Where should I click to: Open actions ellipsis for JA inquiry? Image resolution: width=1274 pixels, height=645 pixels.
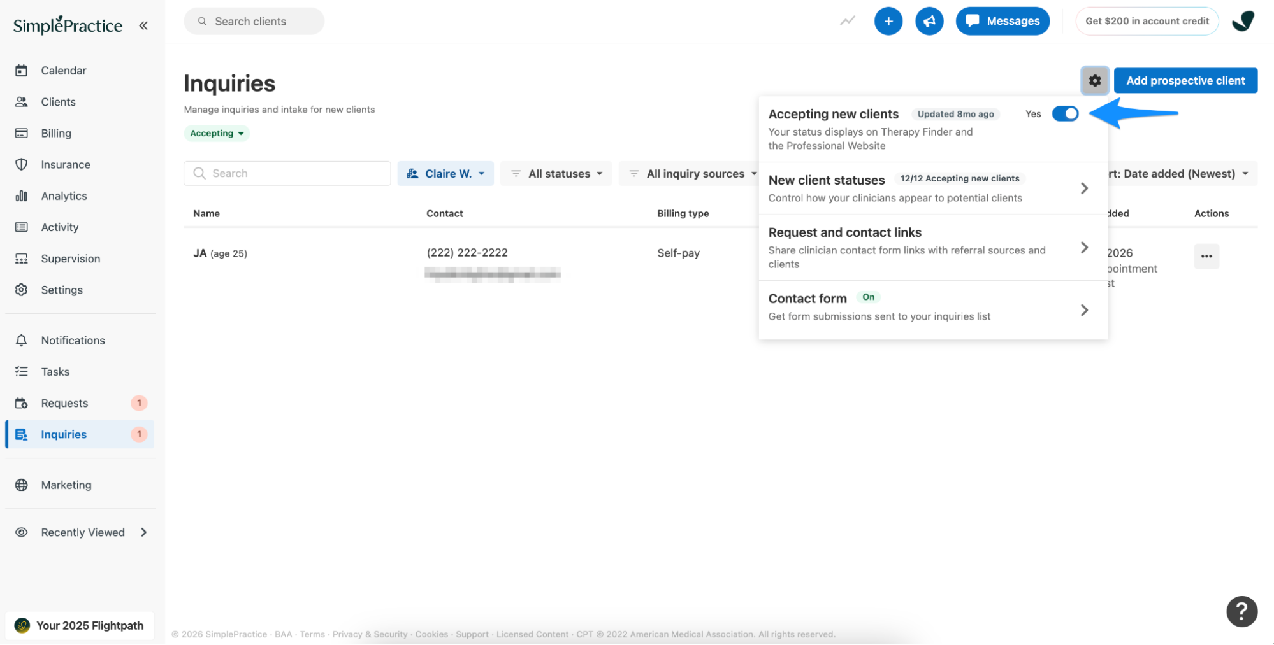(x=1206, y=256)
